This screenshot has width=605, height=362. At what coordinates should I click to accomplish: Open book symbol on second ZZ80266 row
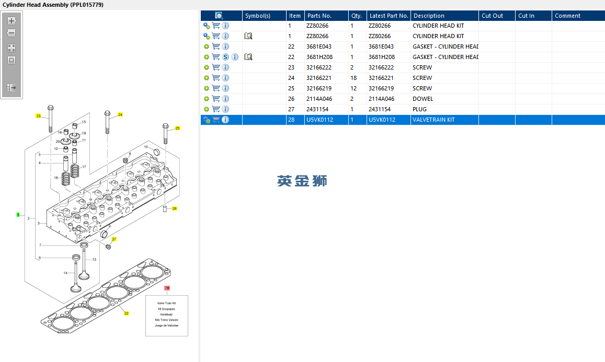coord(248,36)
